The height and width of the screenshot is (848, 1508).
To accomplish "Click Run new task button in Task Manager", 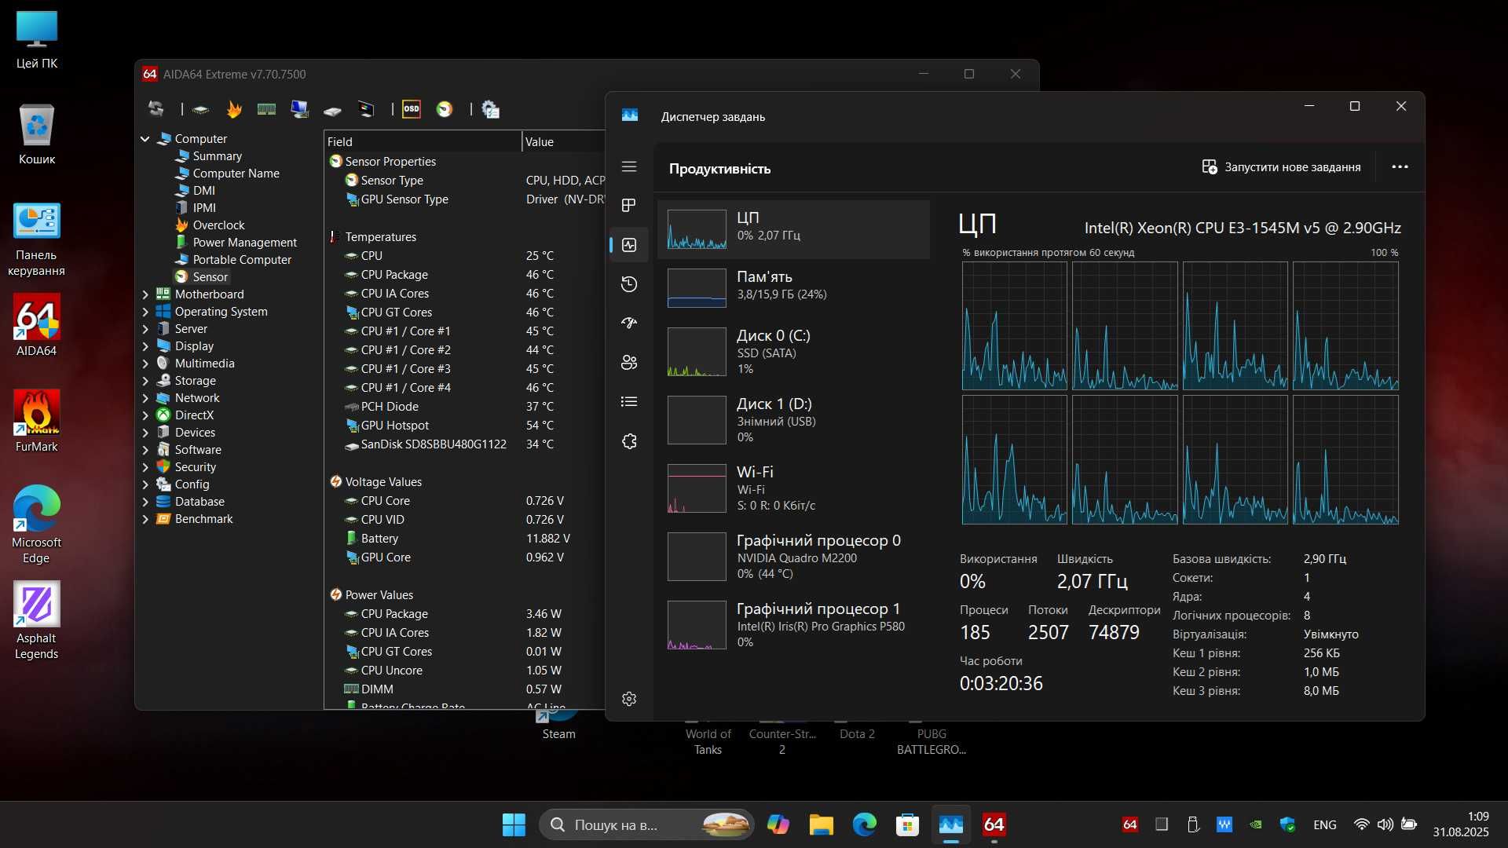I will [x=1281, y=167].
